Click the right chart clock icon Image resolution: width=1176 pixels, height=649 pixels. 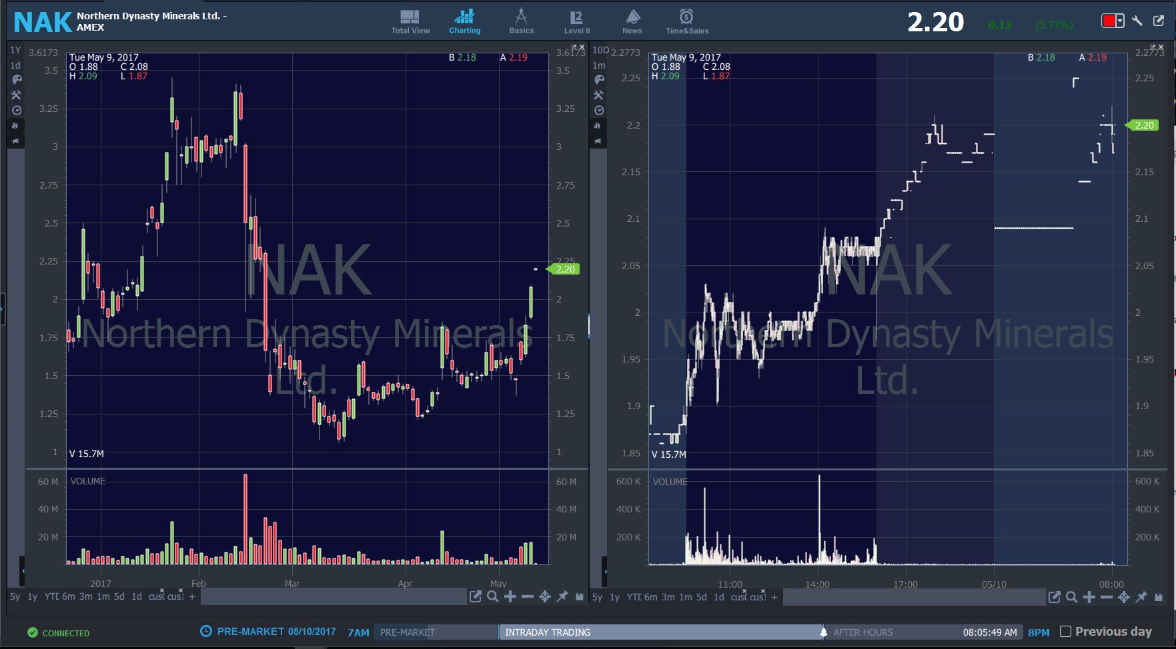(599, 111)
